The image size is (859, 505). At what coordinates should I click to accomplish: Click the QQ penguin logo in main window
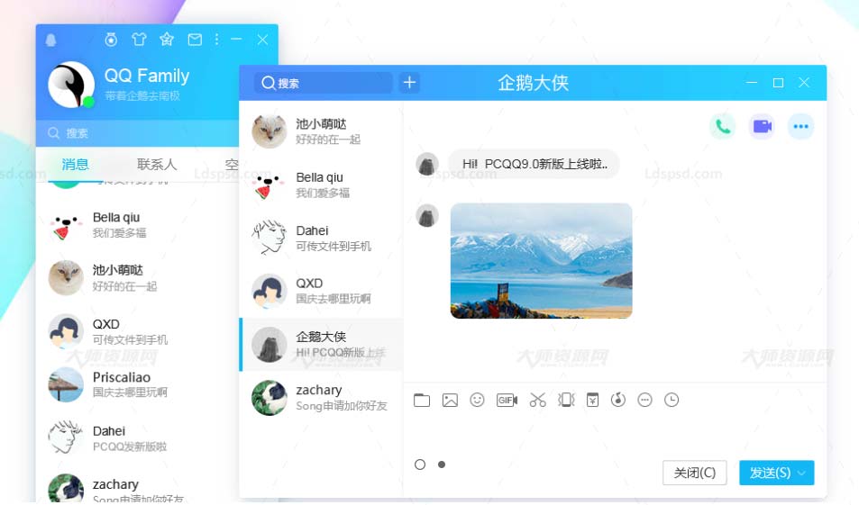tap(51, 40)
